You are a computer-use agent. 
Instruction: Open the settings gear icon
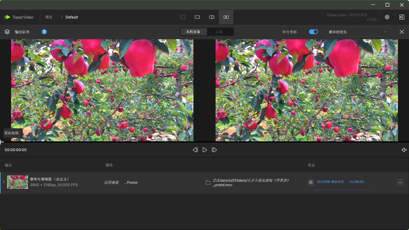tap(387, 17)
